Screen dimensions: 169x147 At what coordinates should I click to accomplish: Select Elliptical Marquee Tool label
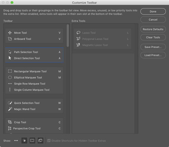(28, 78)
